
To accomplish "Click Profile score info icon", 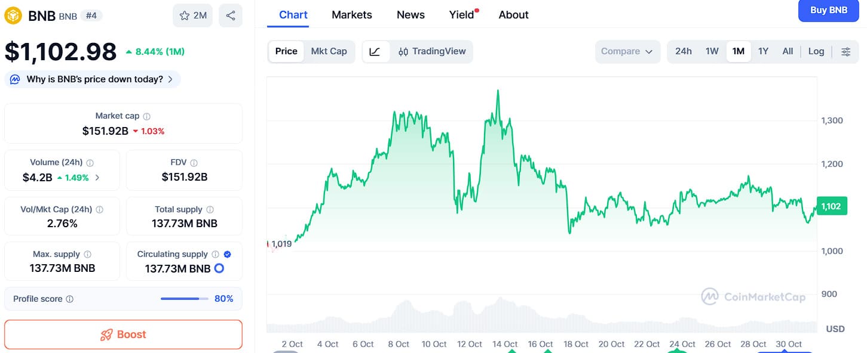I will point(70,299).
